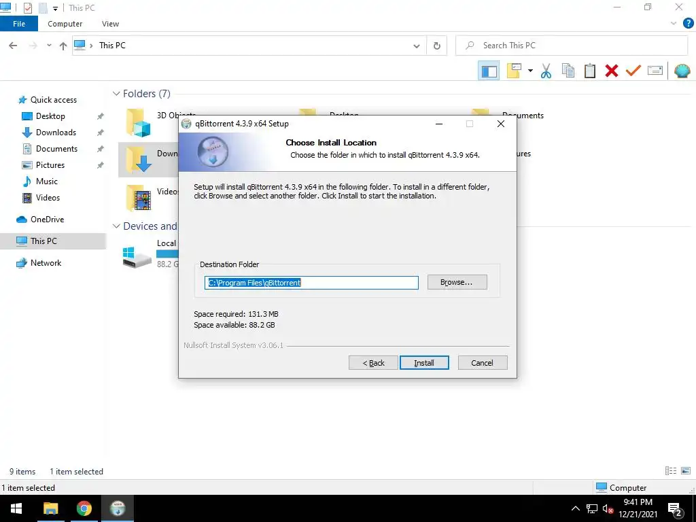Open File Explorer from the taskbar
Viewport: 696px width, 522px height.
(x=50, y=508)
